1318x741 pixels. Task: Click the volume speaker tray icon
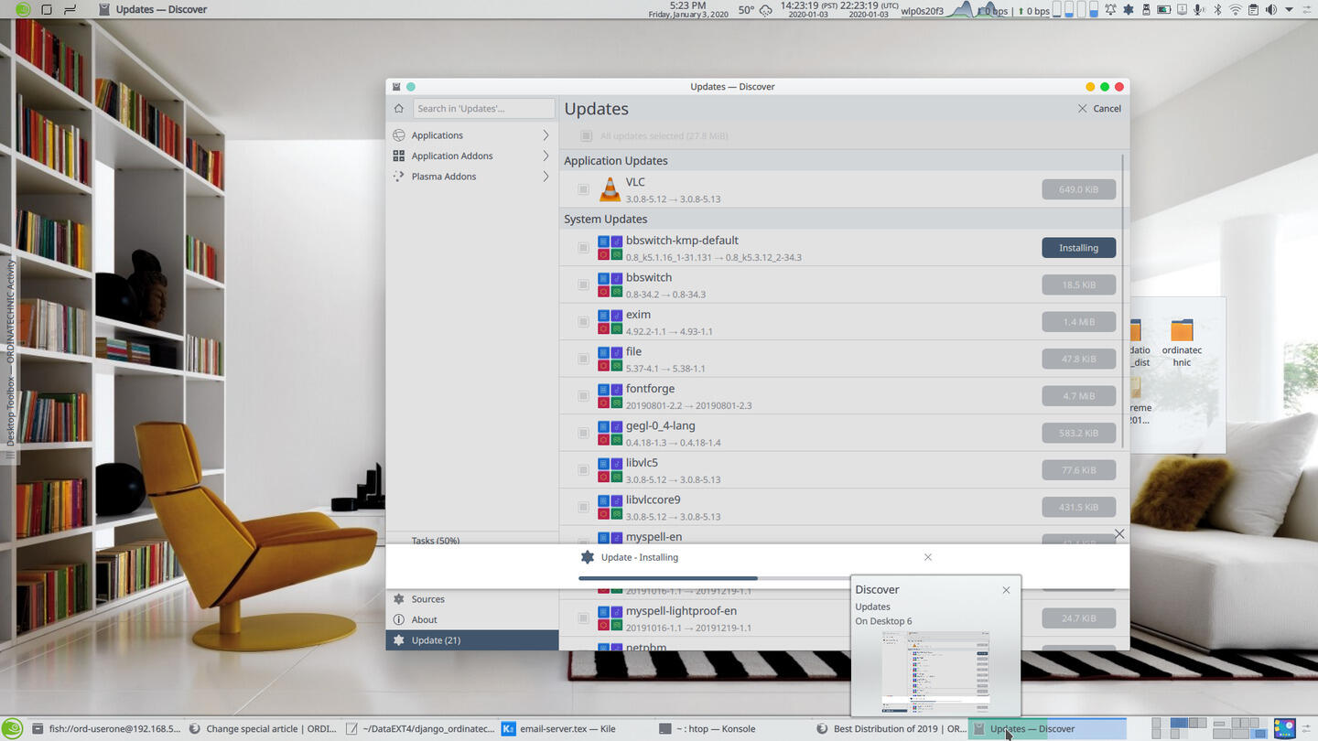[1271, 10]
